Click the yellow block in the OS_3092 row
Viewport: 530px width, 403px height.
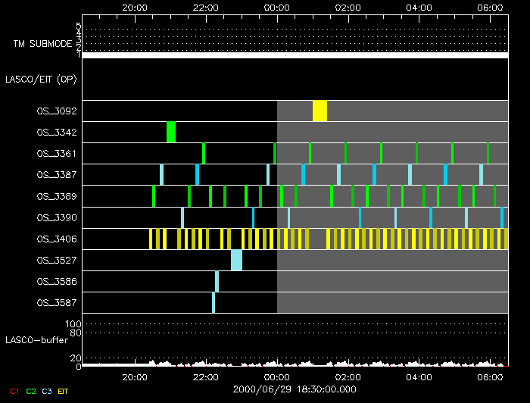(x=320, y=111)
